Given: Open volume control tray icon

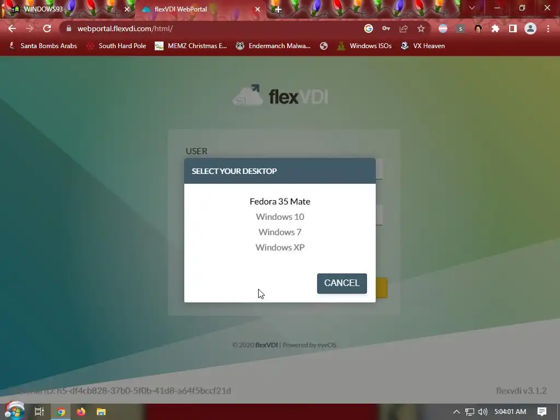Looking at the screenshot, I should tap(482, 412).
